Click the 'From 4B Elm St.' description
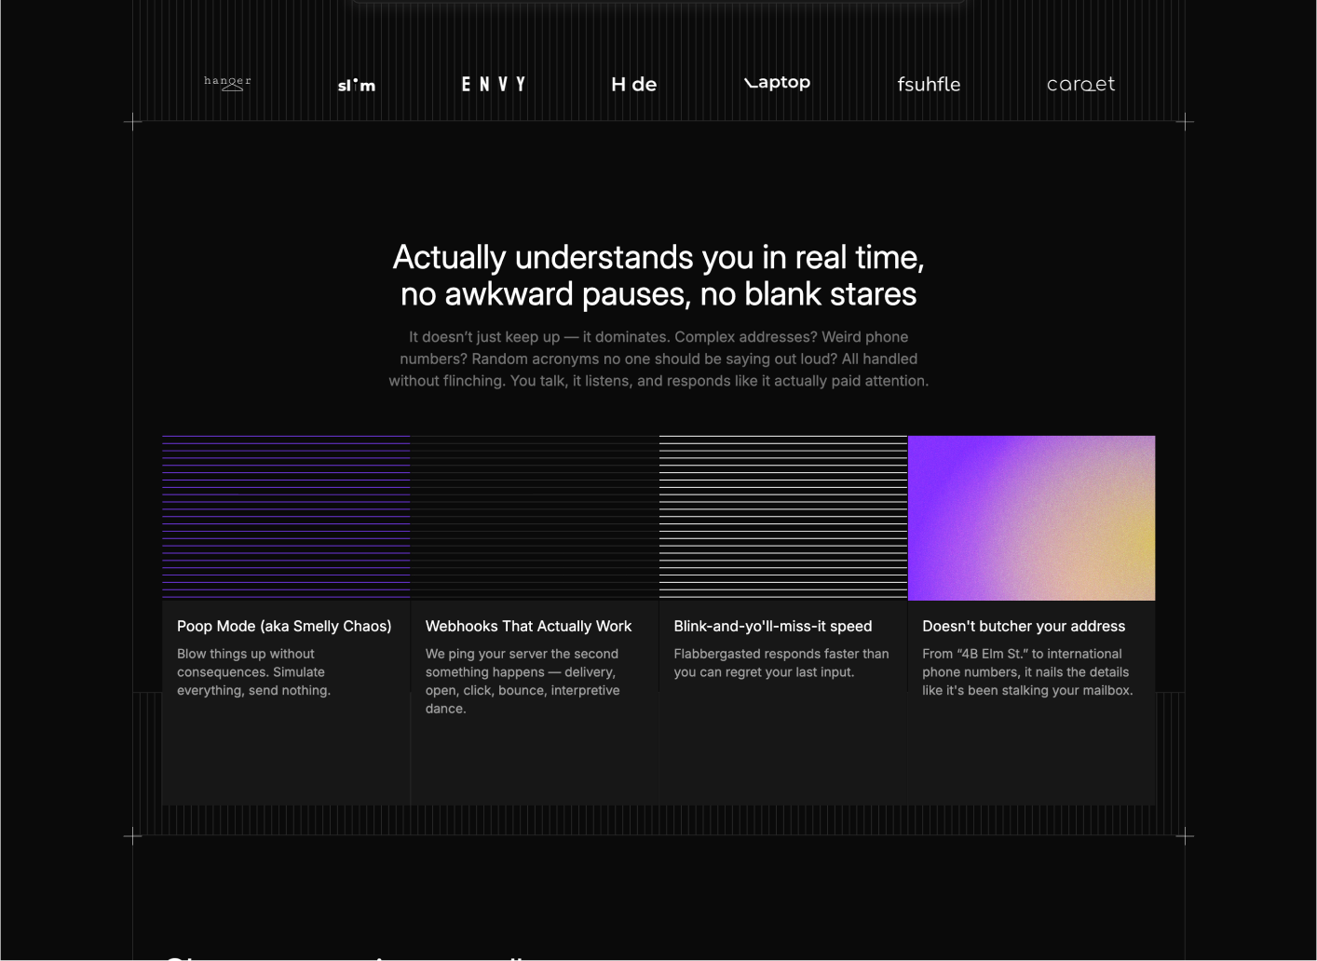 click(1027, 672)
